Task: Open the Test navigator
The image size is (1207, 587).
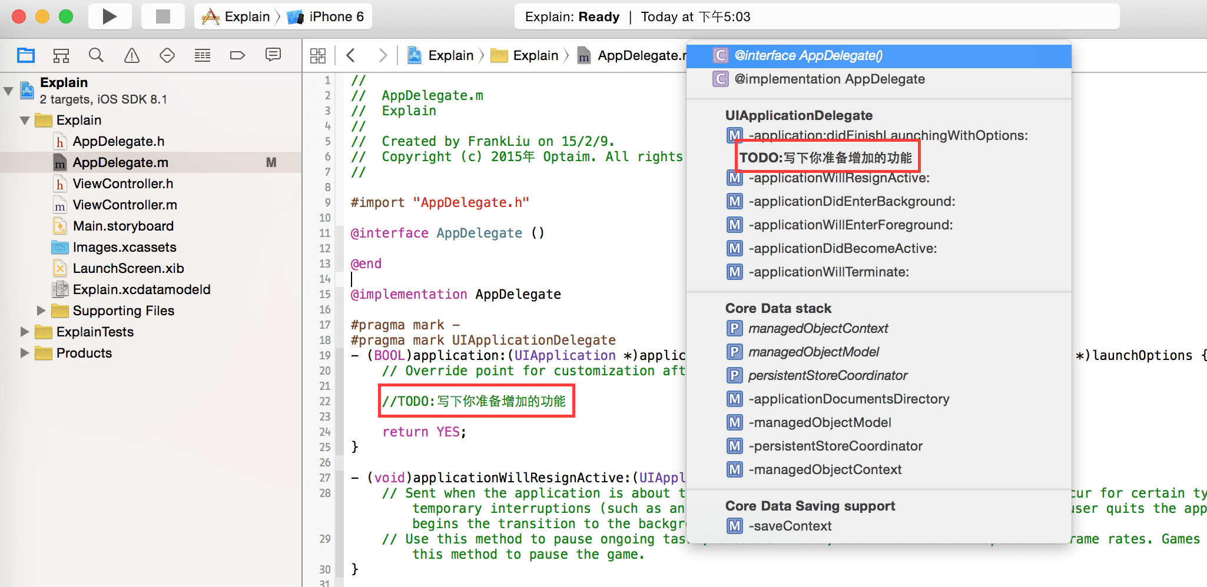Action: (x=167, y=55)
